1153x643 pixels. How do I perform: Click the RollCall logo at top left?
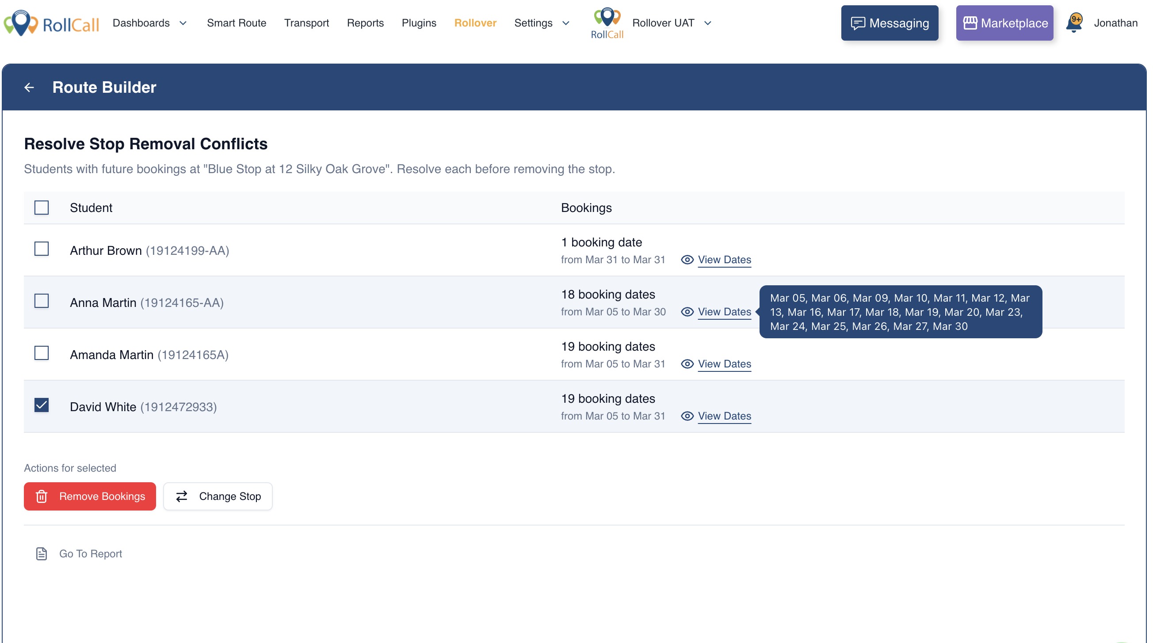tap(51, 23)
